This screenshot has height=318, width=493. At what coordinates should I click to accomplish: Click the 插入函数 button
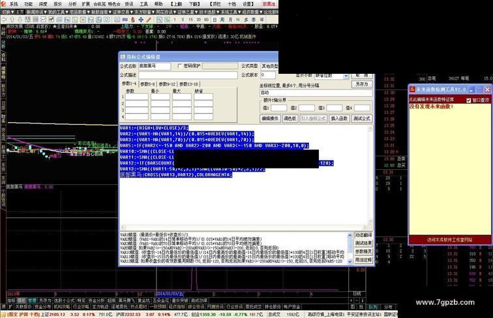tap(339, 118)
